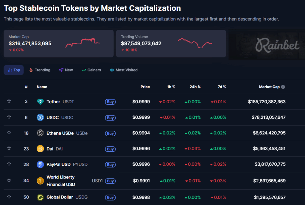This screenshot has width=305, height=205.
Task: Click the Dai coin logo
Action: click(40, 149)
